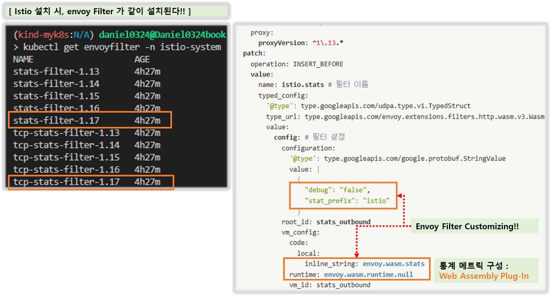This screenshot has height=296, width=551.
Task: Click the 4h27m age of stats-filter-1.13
Action: pos(147,72)
